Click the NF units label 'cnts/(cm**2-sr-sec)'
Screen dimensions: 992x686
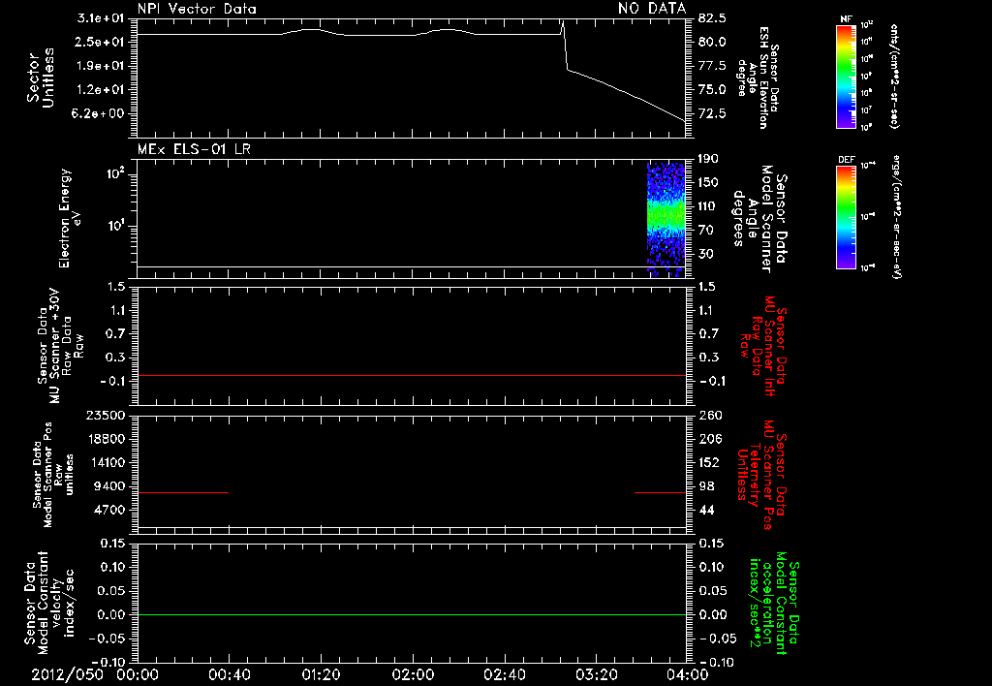[894, 76]
